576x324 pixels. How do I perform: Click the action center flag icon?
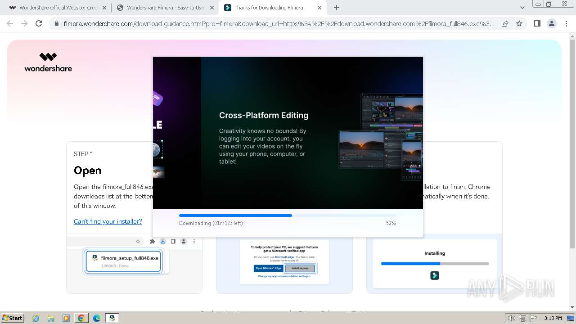click(x=533, y=318)
